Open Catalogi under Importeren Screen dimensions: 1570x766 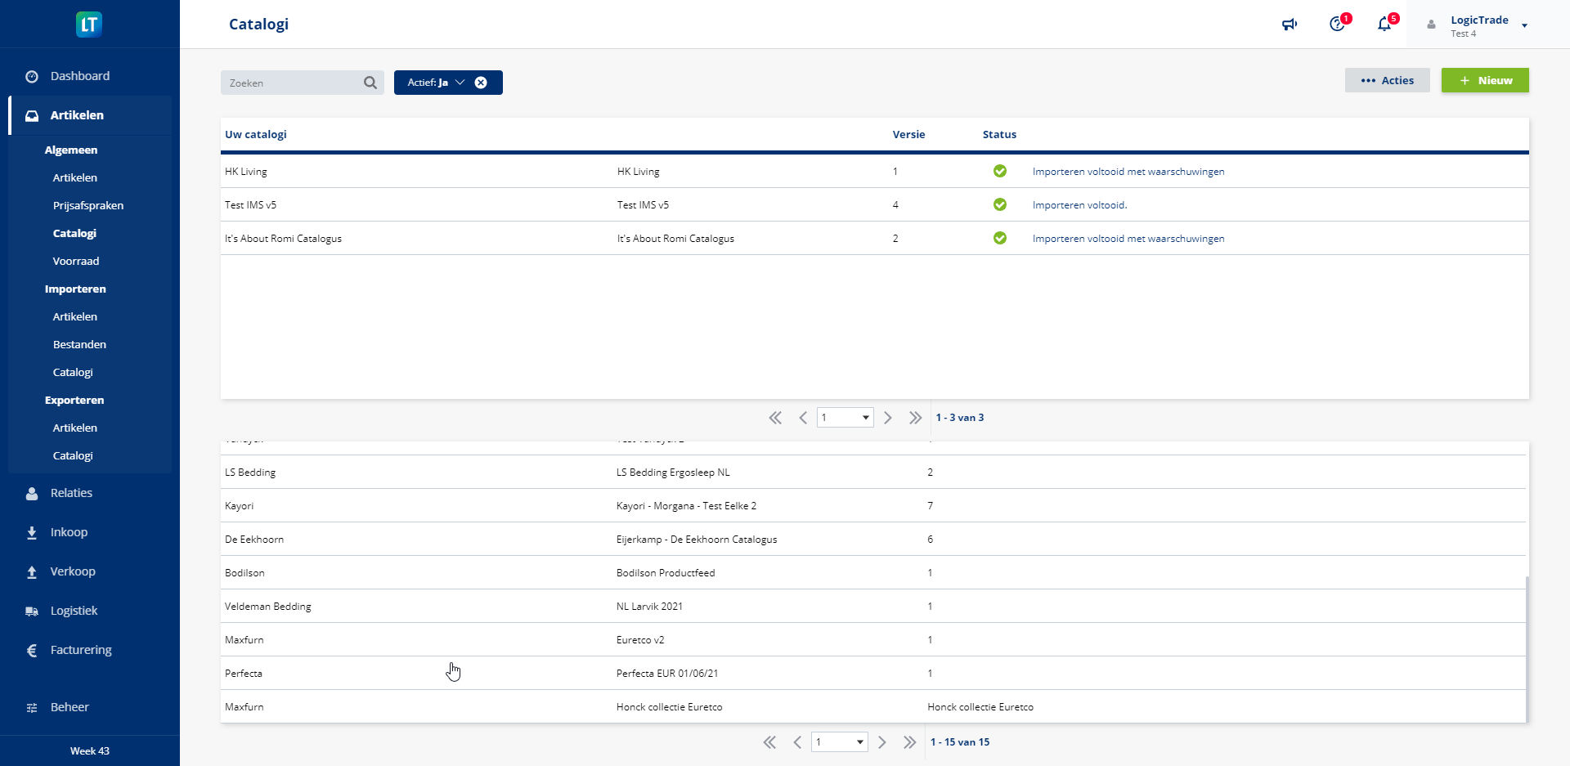pos(73,372)
